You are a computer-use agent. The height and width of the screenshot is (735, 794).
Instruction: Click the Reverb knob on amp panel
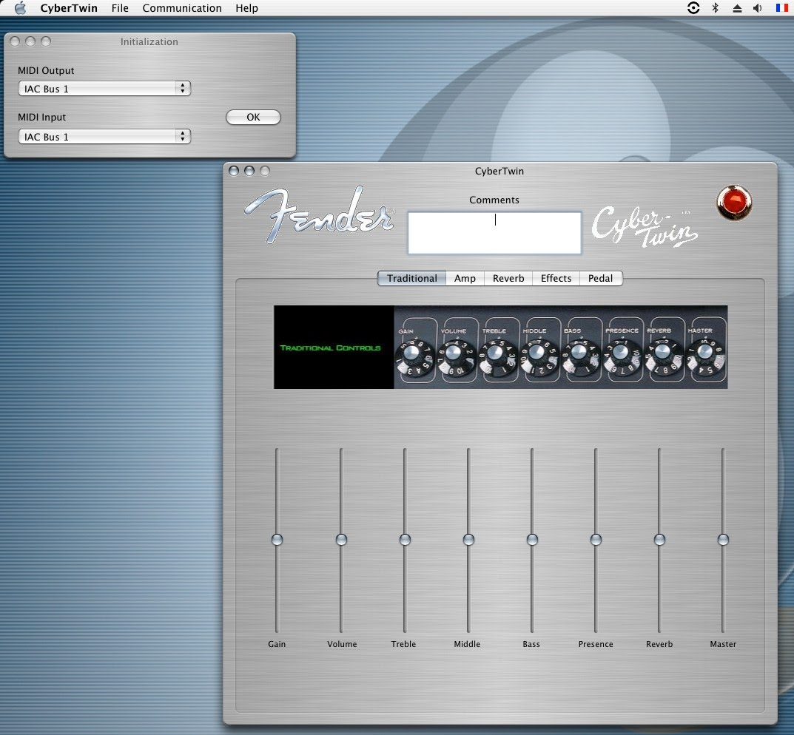point(665,359)
